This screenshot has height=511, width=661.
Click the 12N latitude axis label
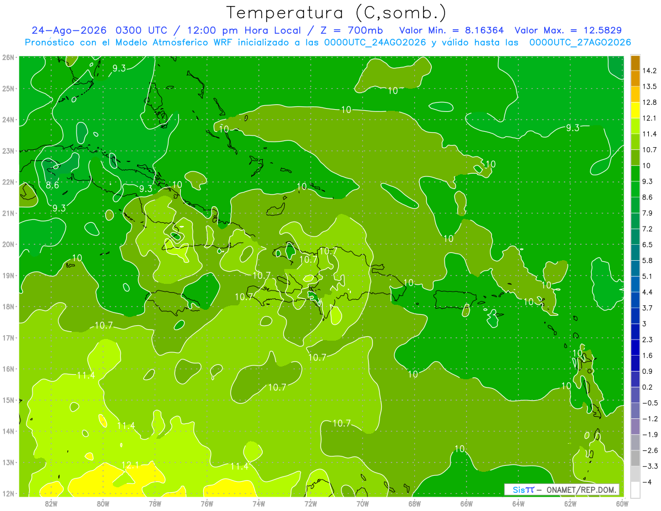(8, 493)
